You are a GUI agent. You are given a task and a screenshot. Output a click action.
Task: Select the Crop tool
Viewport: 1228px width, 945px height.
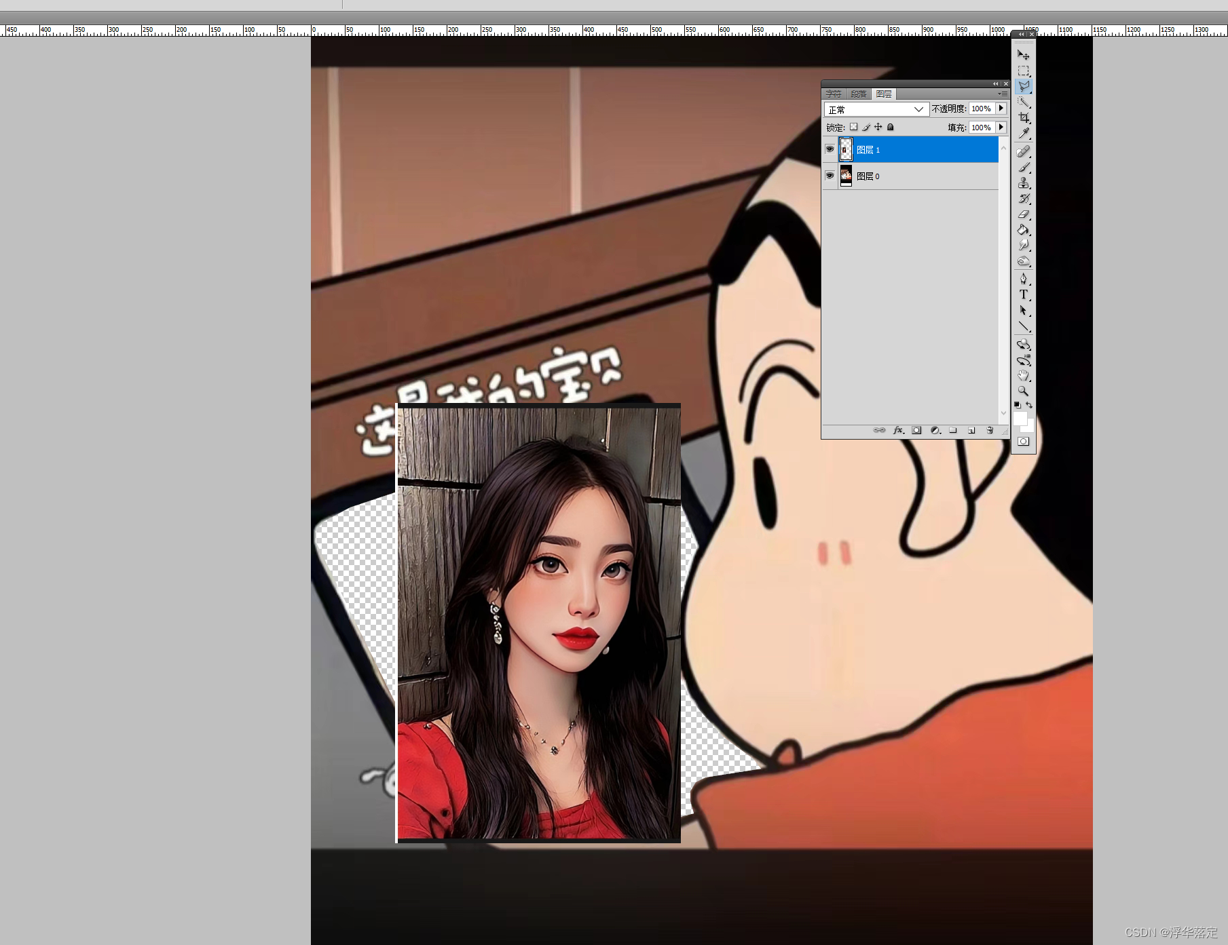(1024, 117)
